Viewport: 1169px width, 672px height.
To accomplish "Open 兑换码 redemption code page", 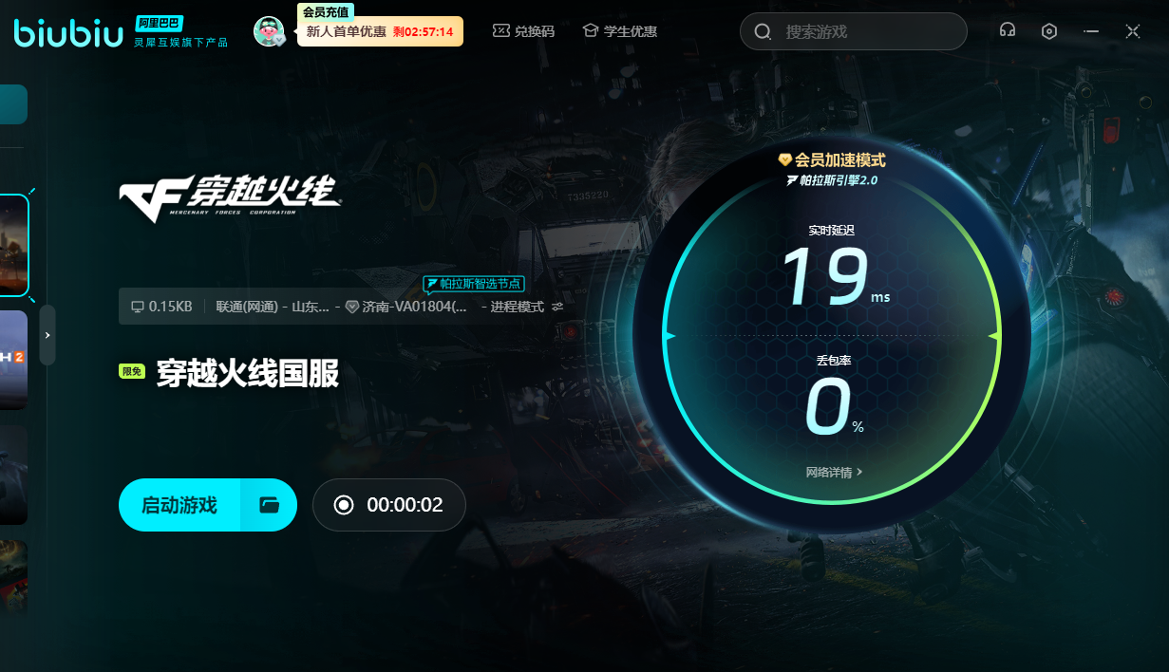I will (523, 31).
